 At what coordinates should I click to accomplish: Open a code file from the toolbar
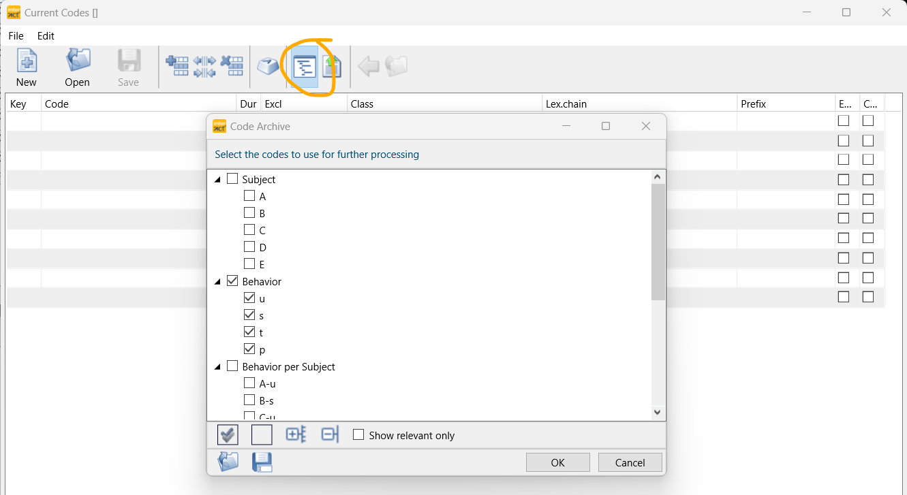(x=77, y=68)
